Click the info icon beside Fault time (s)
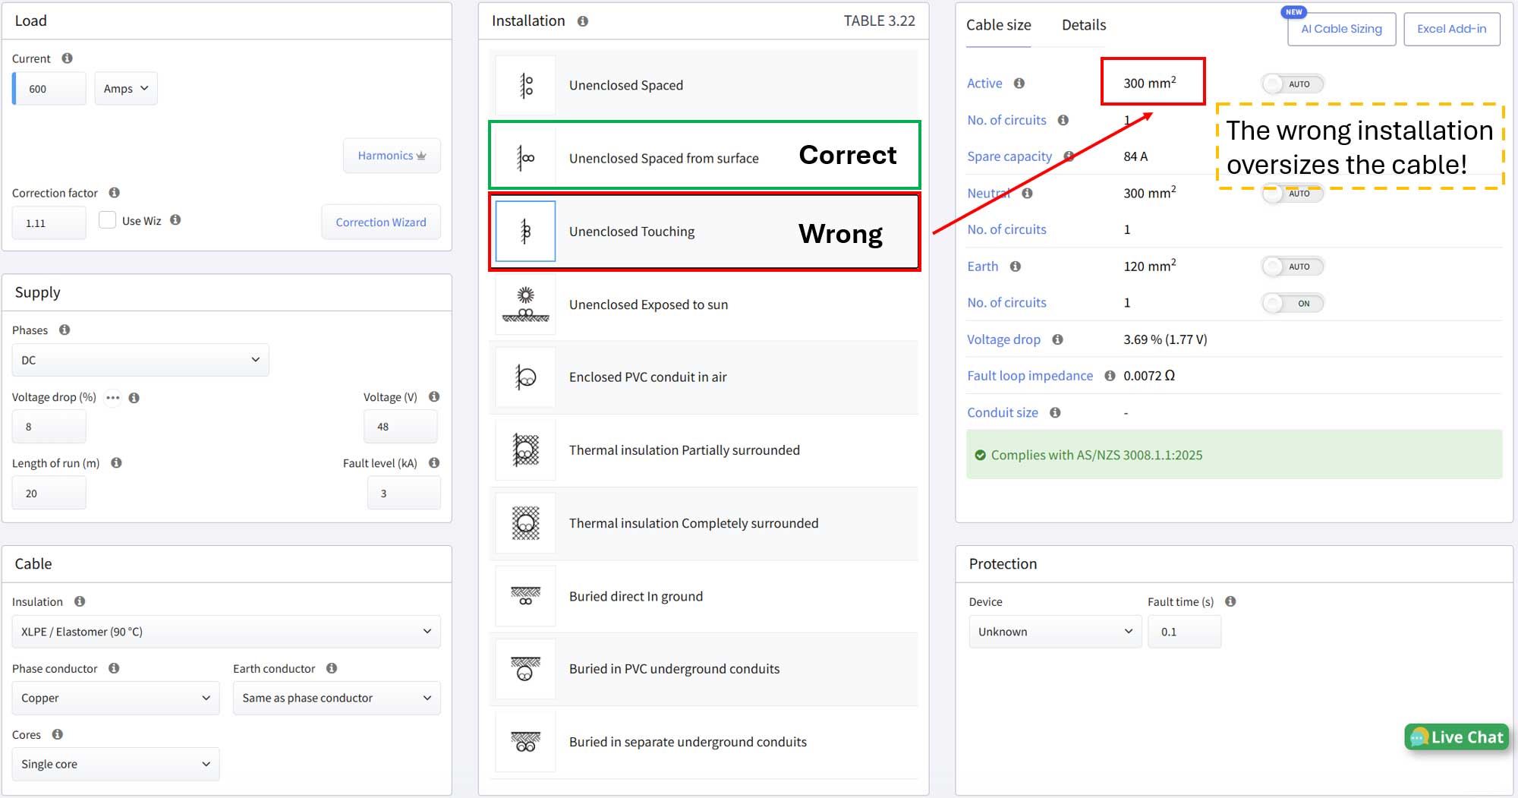Screen dimensions: 1518x798 (x=1230, y=601)
